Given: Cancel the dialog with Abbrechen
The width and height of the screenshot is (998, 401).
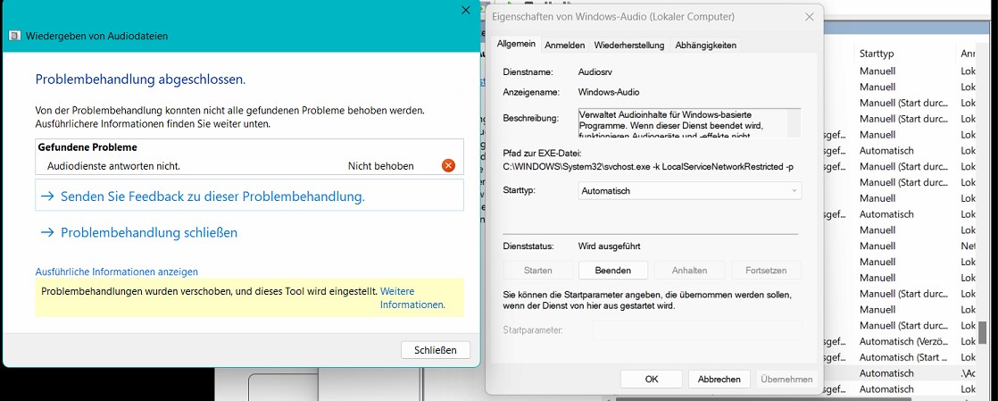Looking at the screenshot, I should pos(719,379).
